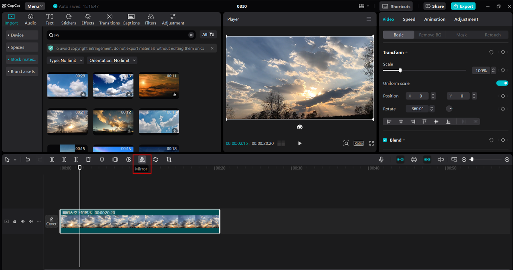Select the Mask sub-tab
513x270 pixels.
(461, 35)
